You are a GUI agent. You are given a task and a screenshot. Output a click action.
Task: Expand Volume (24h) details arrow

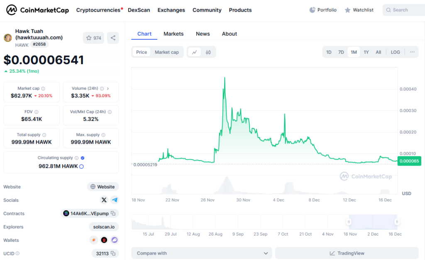tap(108, 89)
